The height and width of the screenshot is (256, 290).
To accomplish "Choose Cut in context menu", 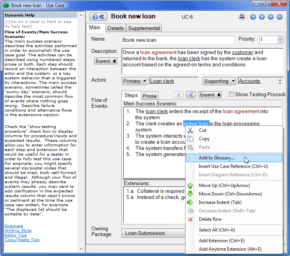I will (234, 130).
